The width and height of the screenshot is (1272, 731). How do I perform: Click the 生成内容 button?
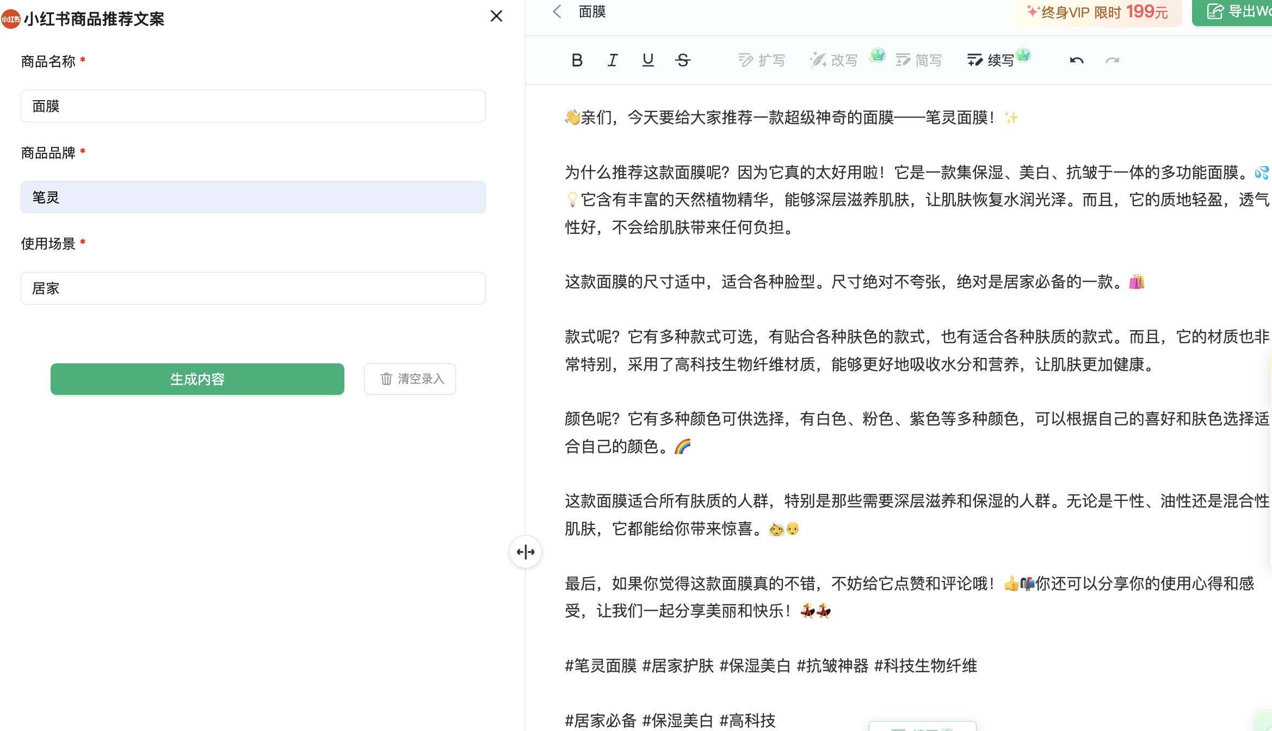tap(197, 379)
